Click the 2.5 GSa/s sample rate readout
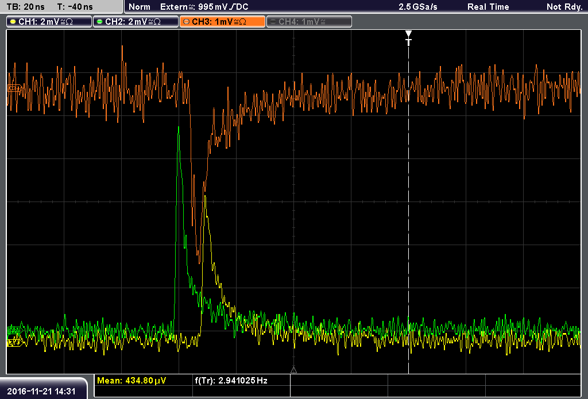The image size is (588, 399). [418, 7]
